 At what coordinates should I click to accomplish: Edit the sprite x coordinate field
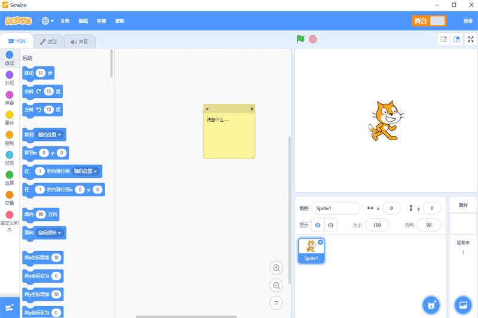391,208
